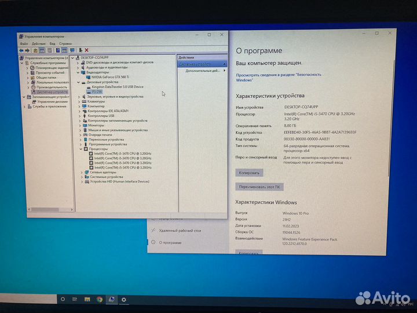Click the NVIDIA GeForce GTX 560 Ti device icon

(88, 77)
